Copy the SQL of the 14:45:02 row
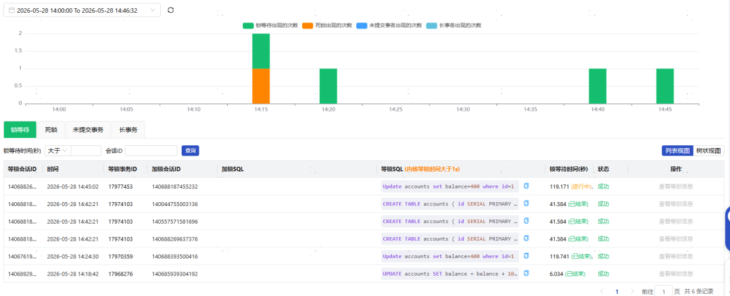Image resolution: width=730 pixels, height=296 pixels. 527,186
